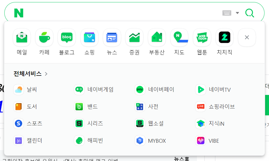
Task: Click the green Naver N logo
Action: [19, 13]
